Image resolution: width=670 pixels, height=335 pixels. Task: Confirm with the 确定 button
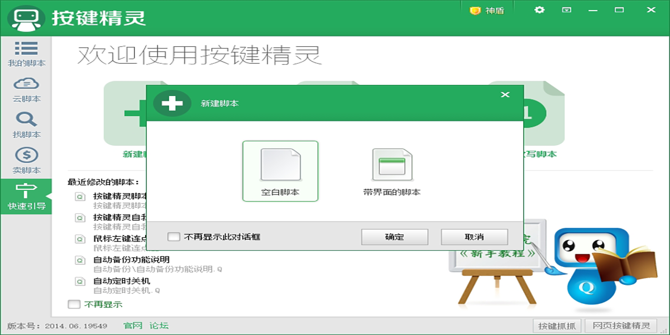[x=394, y=236]
